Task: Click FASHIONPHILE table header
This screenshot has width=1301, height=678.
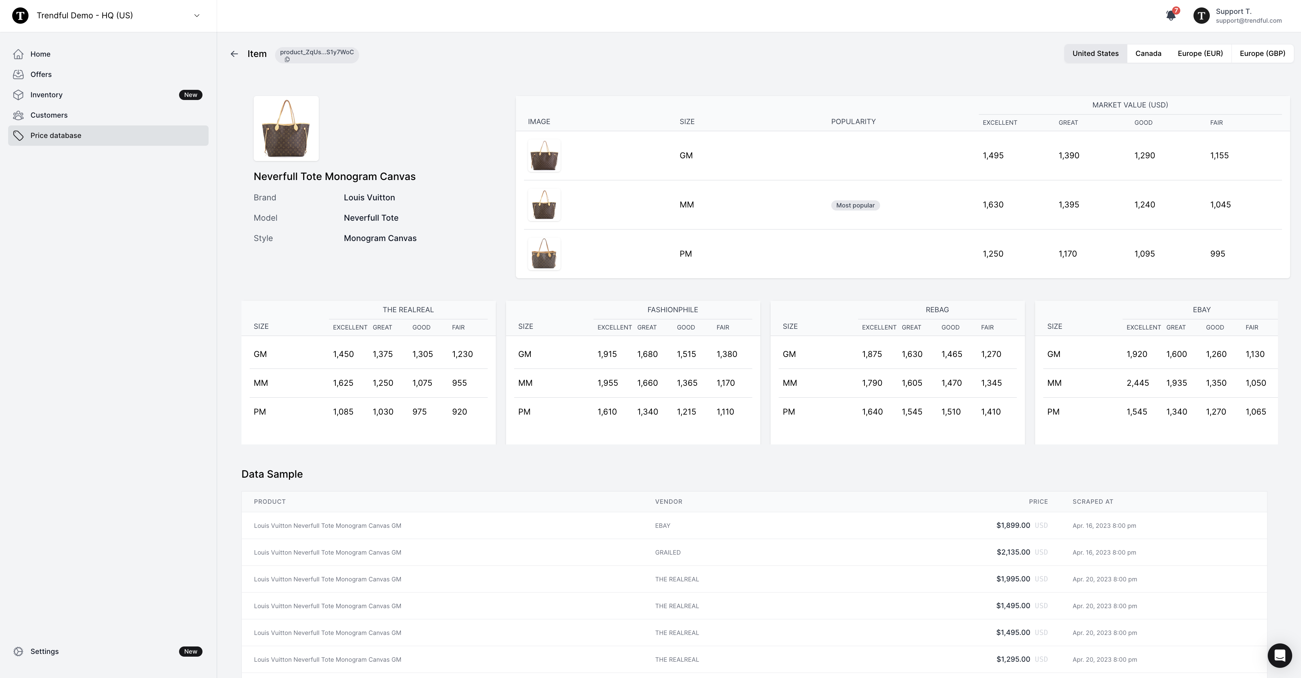Action: point(673,310)
